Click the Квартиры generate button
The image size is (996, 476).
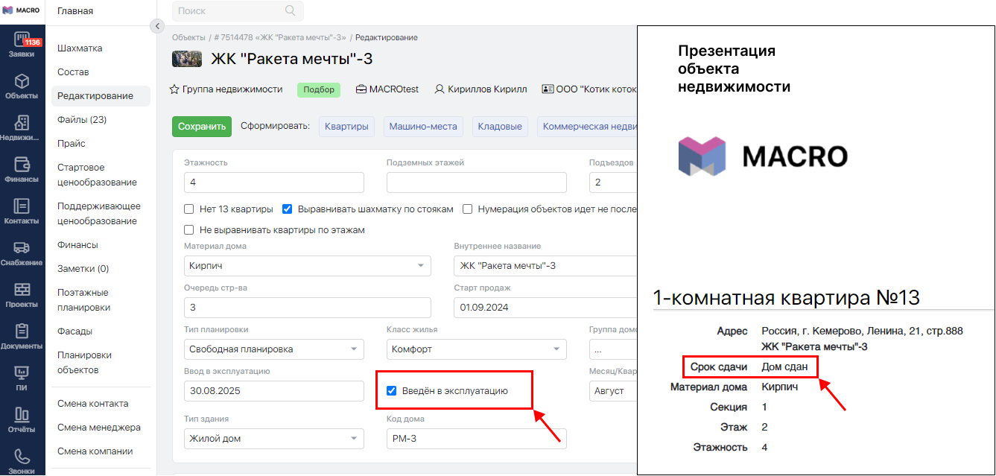pyautogui.click(x=346, y=127)
